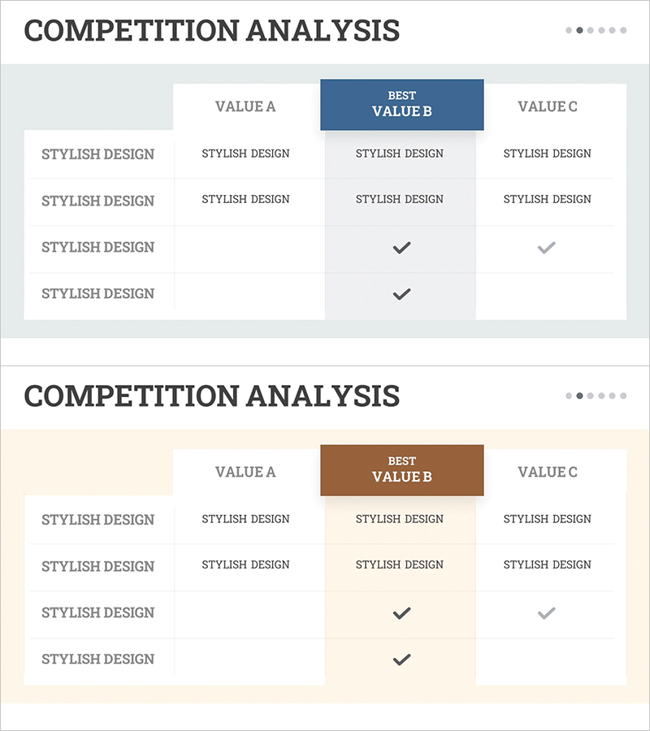
Task: Select the Value C header in the blue table
Action: 548,106
